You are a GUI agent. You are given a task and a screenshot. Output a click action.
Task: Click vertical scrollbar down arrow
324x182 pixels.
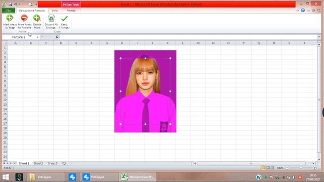point(319,159)
